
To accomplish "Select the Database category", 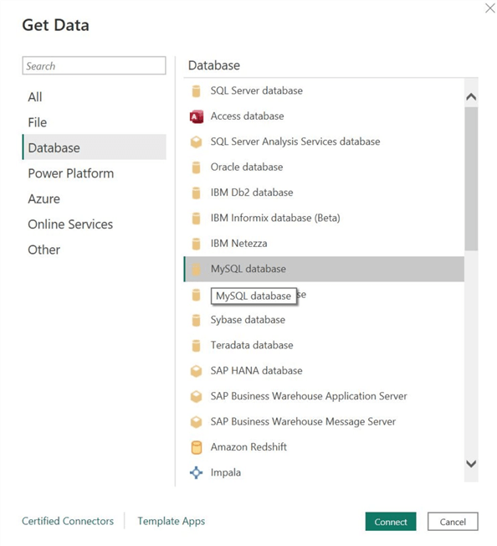I will (x=95, y=147).
